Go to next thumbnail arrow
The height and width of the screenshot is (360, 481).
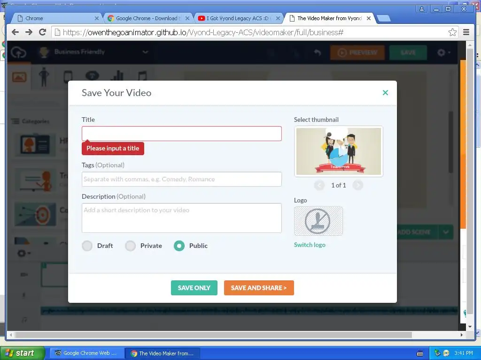point(357,185)
